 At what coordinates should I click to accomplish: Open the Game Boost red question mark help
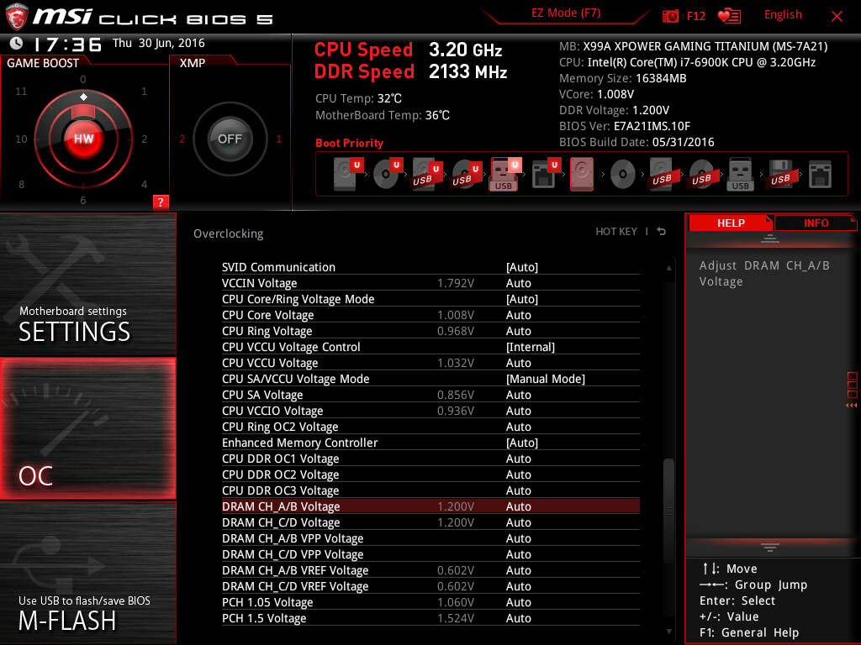point(161,202)
